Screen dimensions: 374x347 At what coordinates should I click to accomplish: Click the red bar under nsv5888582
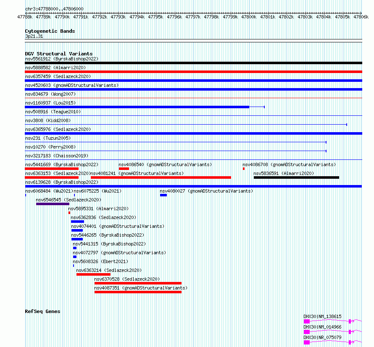point(193,72)
